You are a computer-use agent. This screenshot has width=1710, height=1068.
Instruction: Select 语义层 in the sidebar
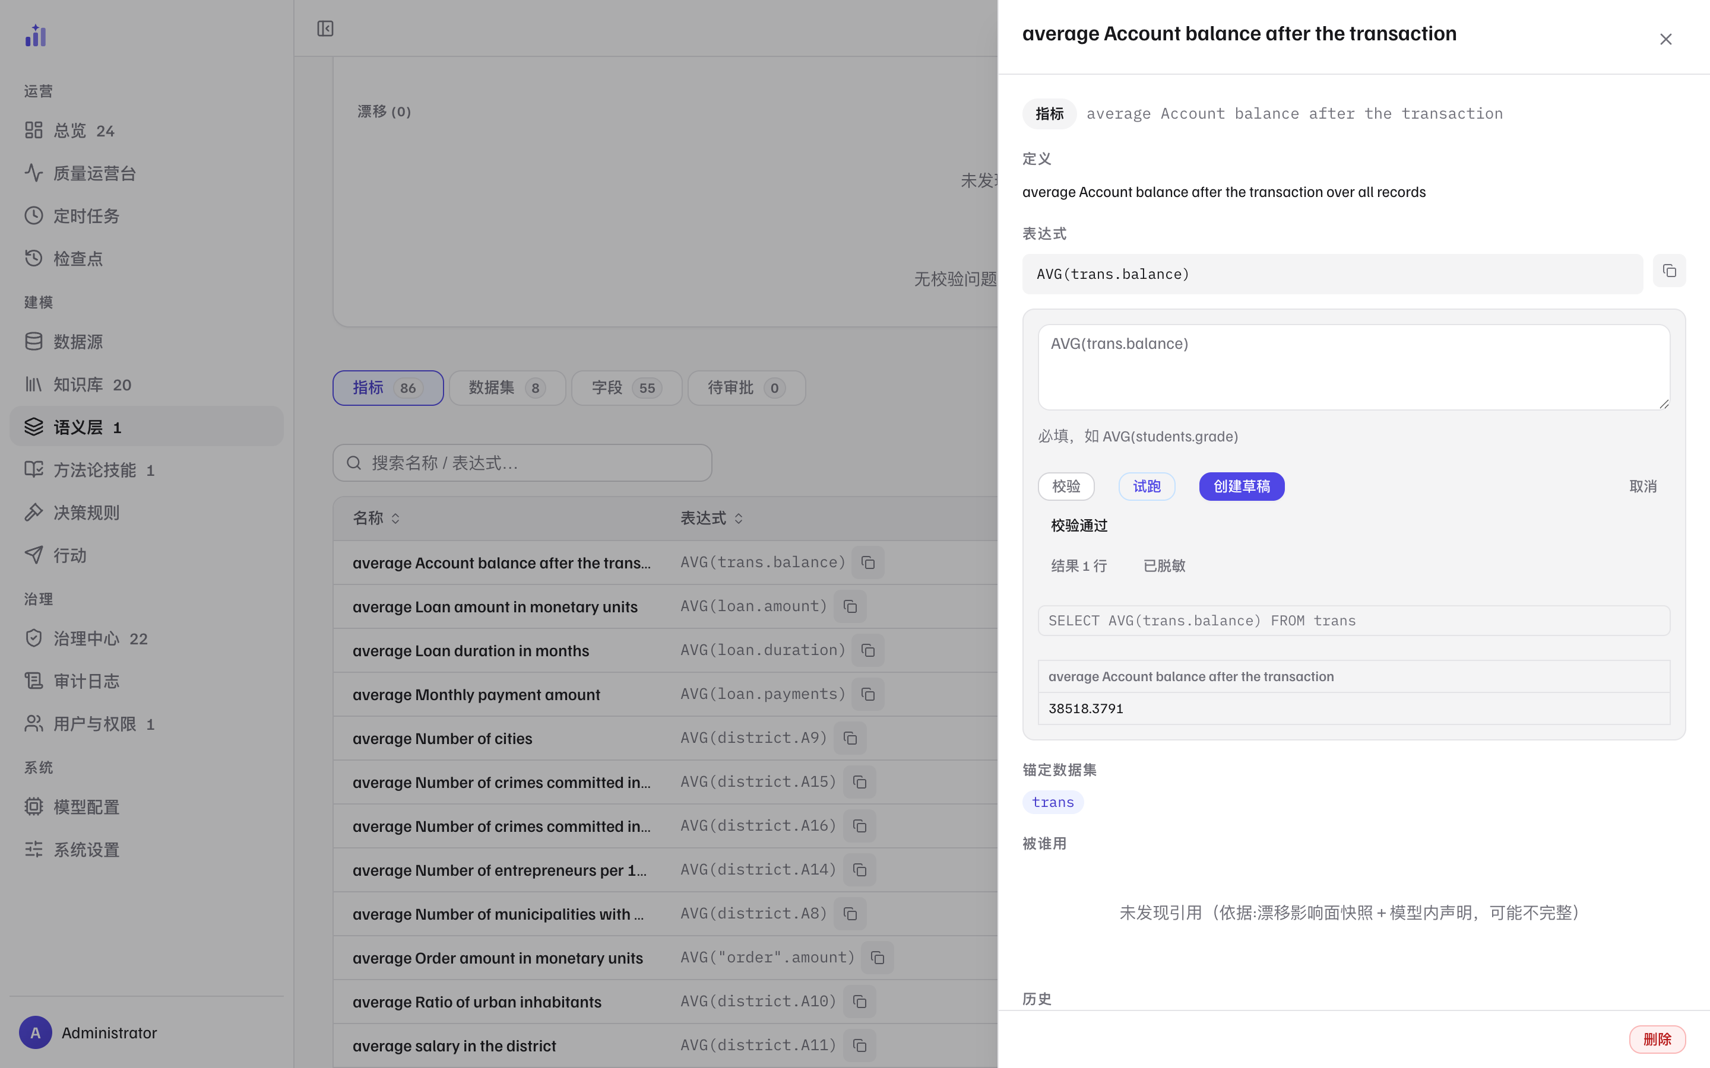[x=146, y=427]
